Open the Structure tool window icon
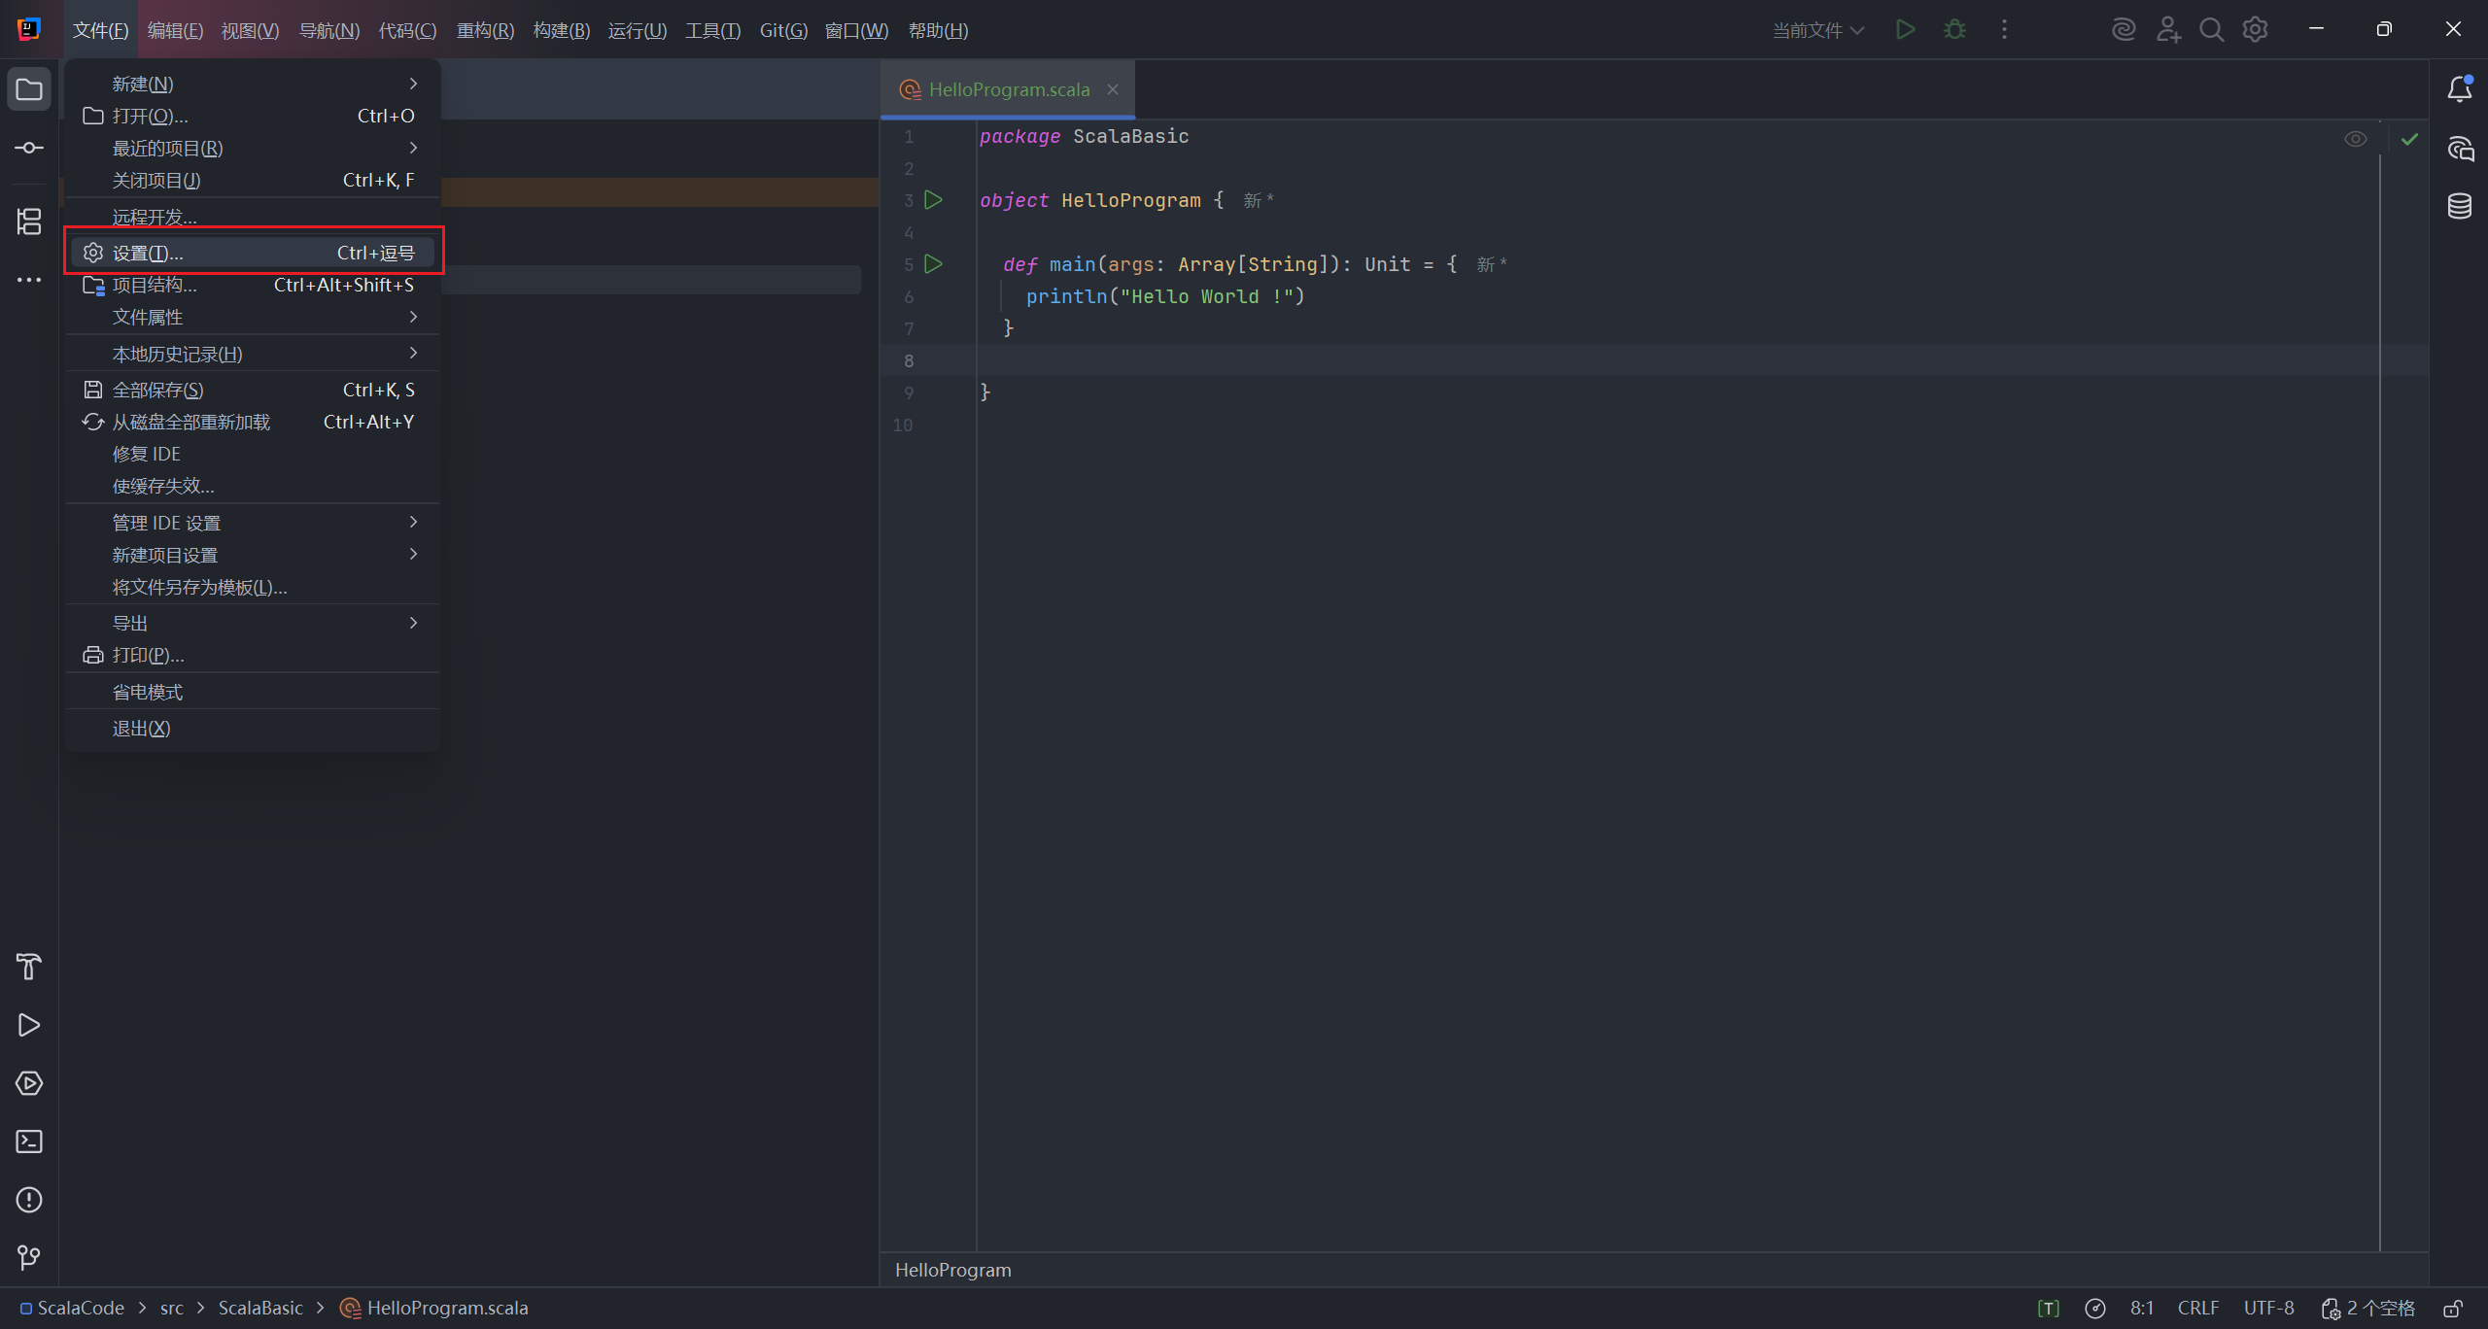Viewport: 2488px width, 1329px height. coord(29,221)
